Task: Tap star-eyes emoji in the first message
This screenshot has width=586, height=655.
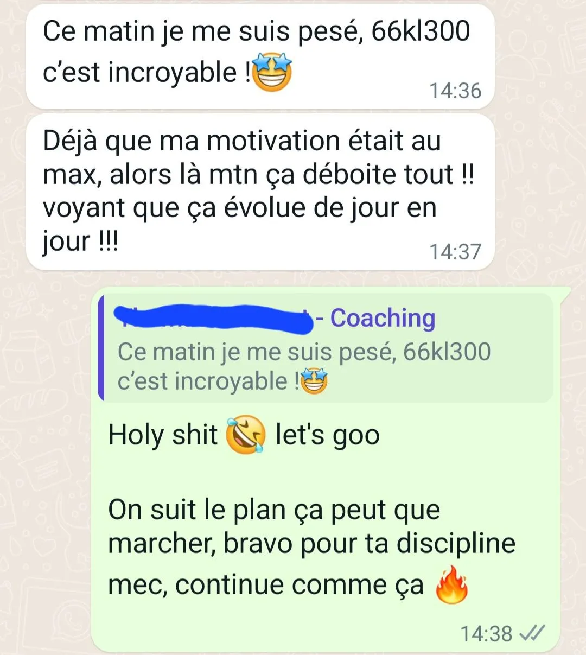Action: 272,72
